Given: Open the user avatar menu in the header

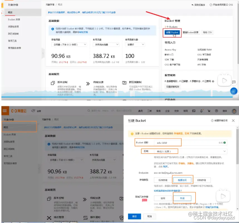Looking at the screenshot, I should 234,111.
